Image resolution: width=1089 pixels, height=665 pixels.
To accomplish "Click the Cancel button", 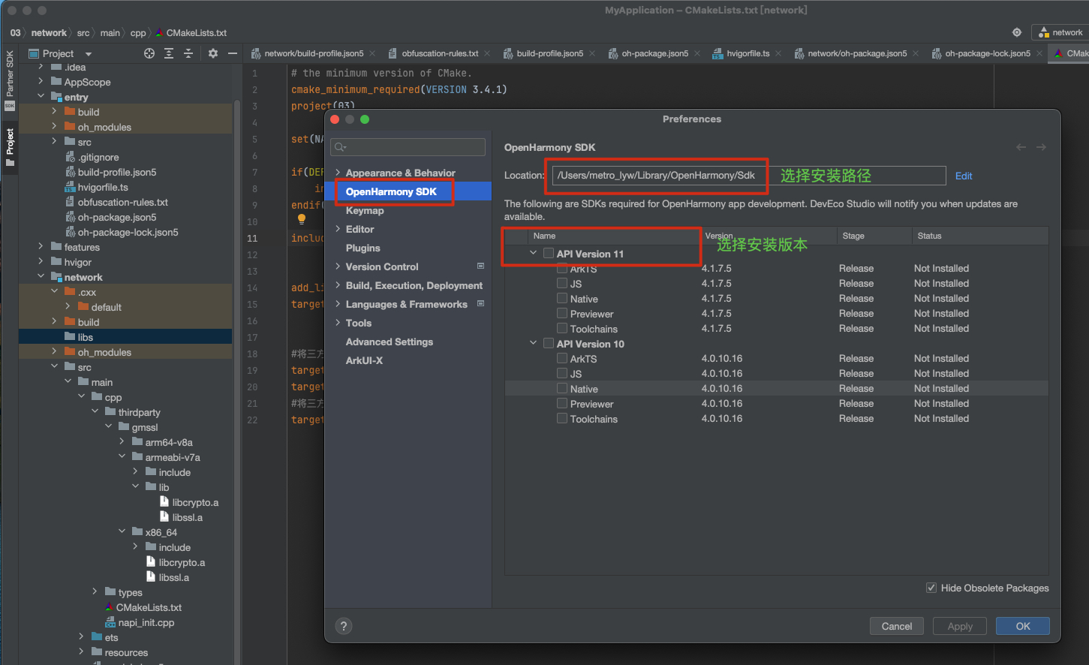I will (897, 626).
